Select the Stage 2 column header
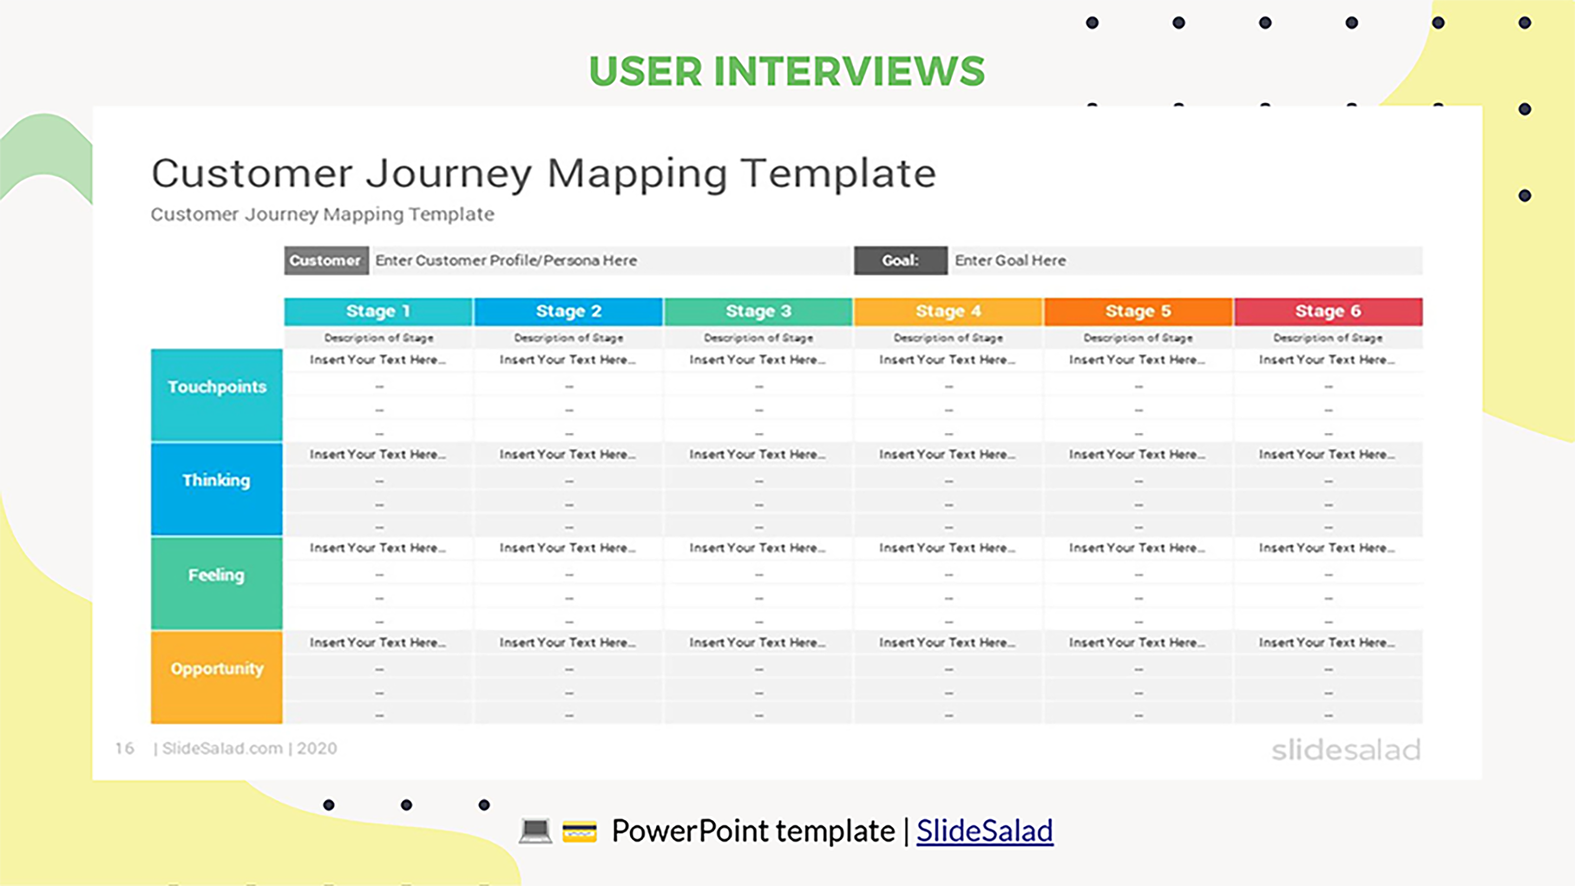Viewport: 1575px width, 886px height. point(569,311)
